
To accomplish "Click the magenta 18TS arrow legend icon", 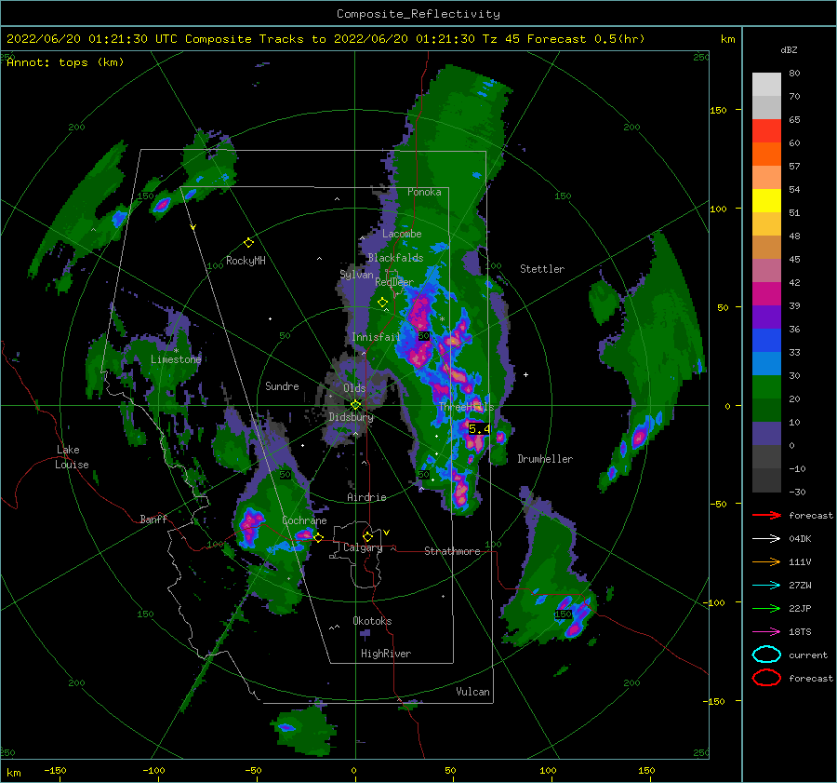I will (x=766, y=632).
